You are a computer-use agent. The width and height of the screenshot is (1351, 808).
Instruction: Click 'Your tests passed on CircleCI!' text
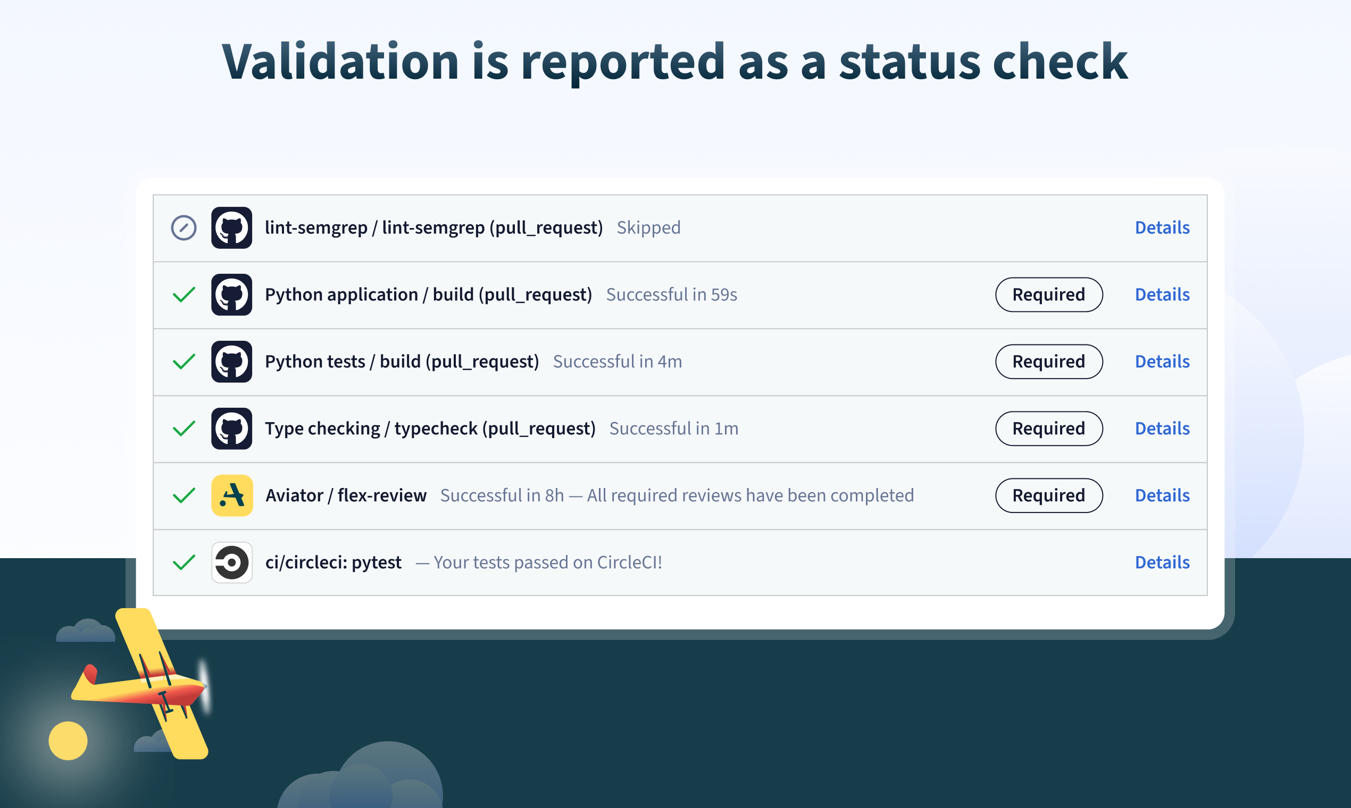[x=548, y=562]
